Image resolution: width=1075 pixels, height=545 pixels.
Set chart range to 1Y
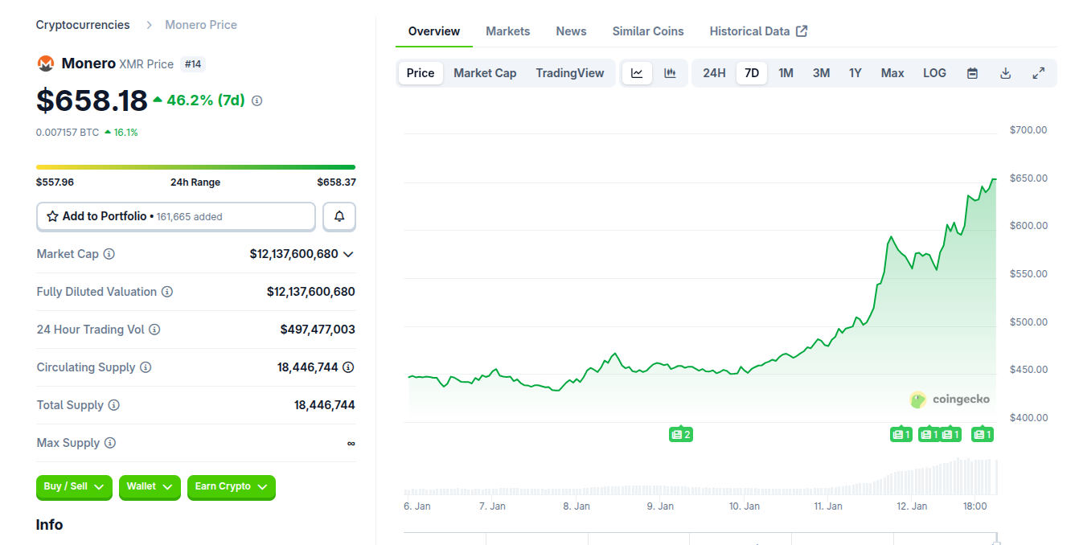tap(855, 73)
